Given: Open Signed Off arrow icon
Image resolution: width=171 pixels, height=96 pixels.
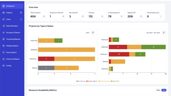Looking at the screenshot, I should coord(141,16).
